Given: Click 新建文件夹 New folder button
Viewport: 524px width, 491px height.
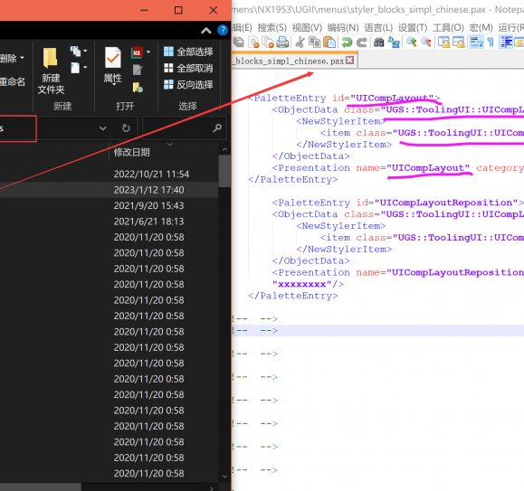Looking at the screenshot, I should coord(51,71).
